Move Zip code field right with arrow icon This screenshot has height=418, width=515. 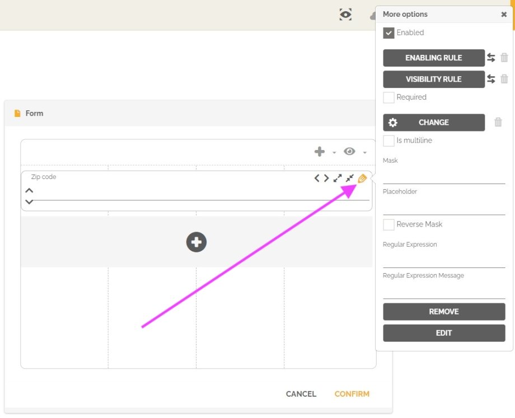326,178
